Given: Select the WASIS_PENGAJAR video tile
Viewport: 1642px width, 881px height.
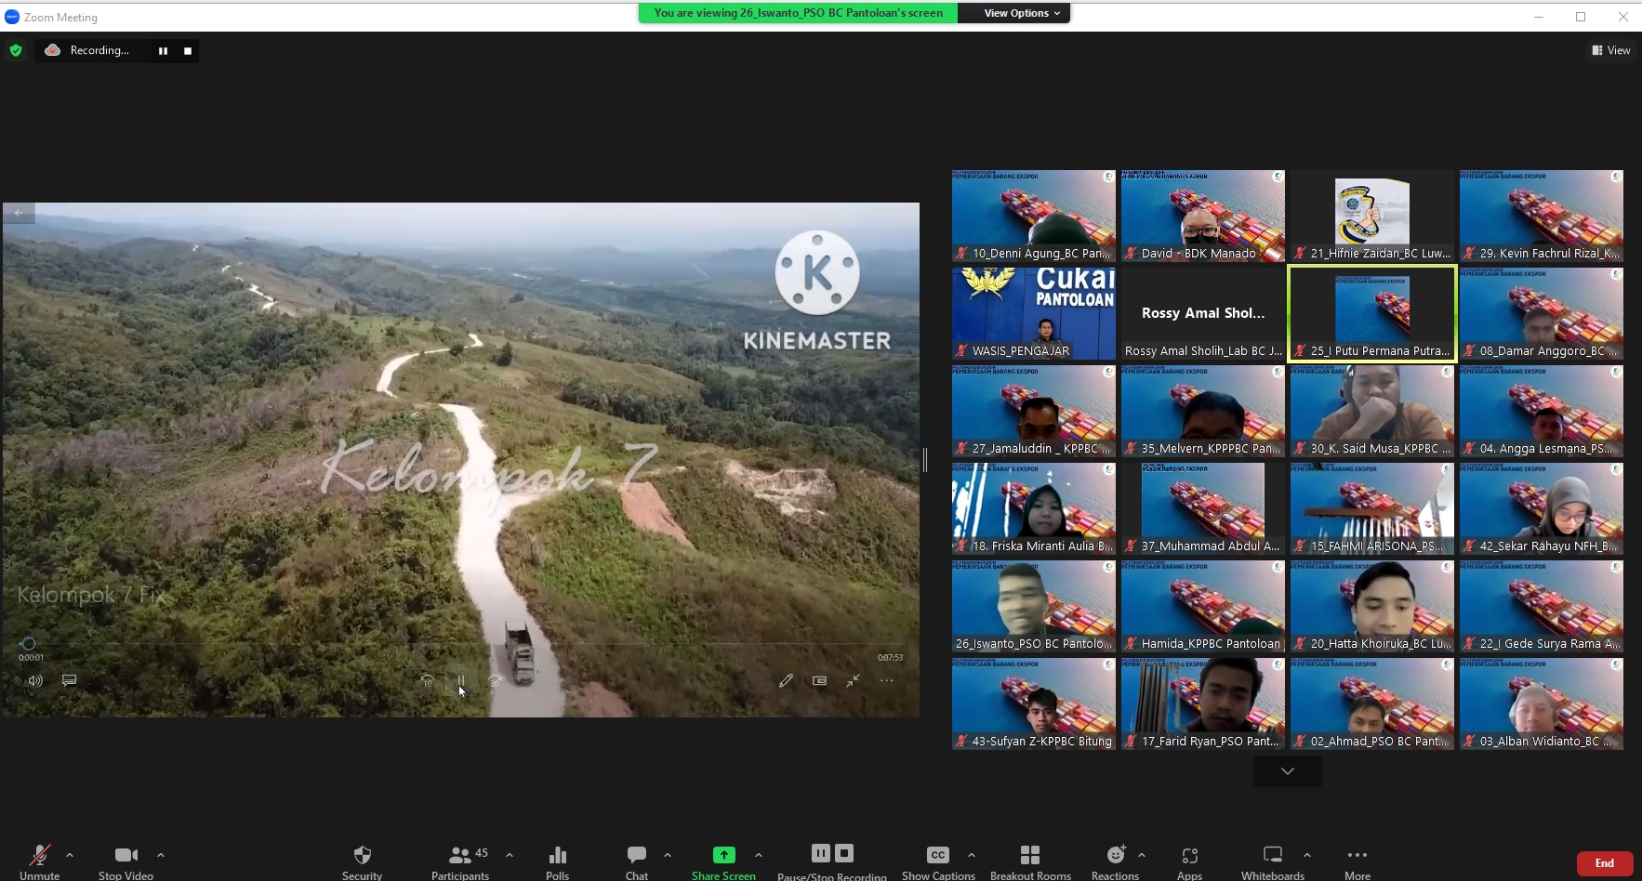Looking at the screenshot, I should pos(1034,314).
